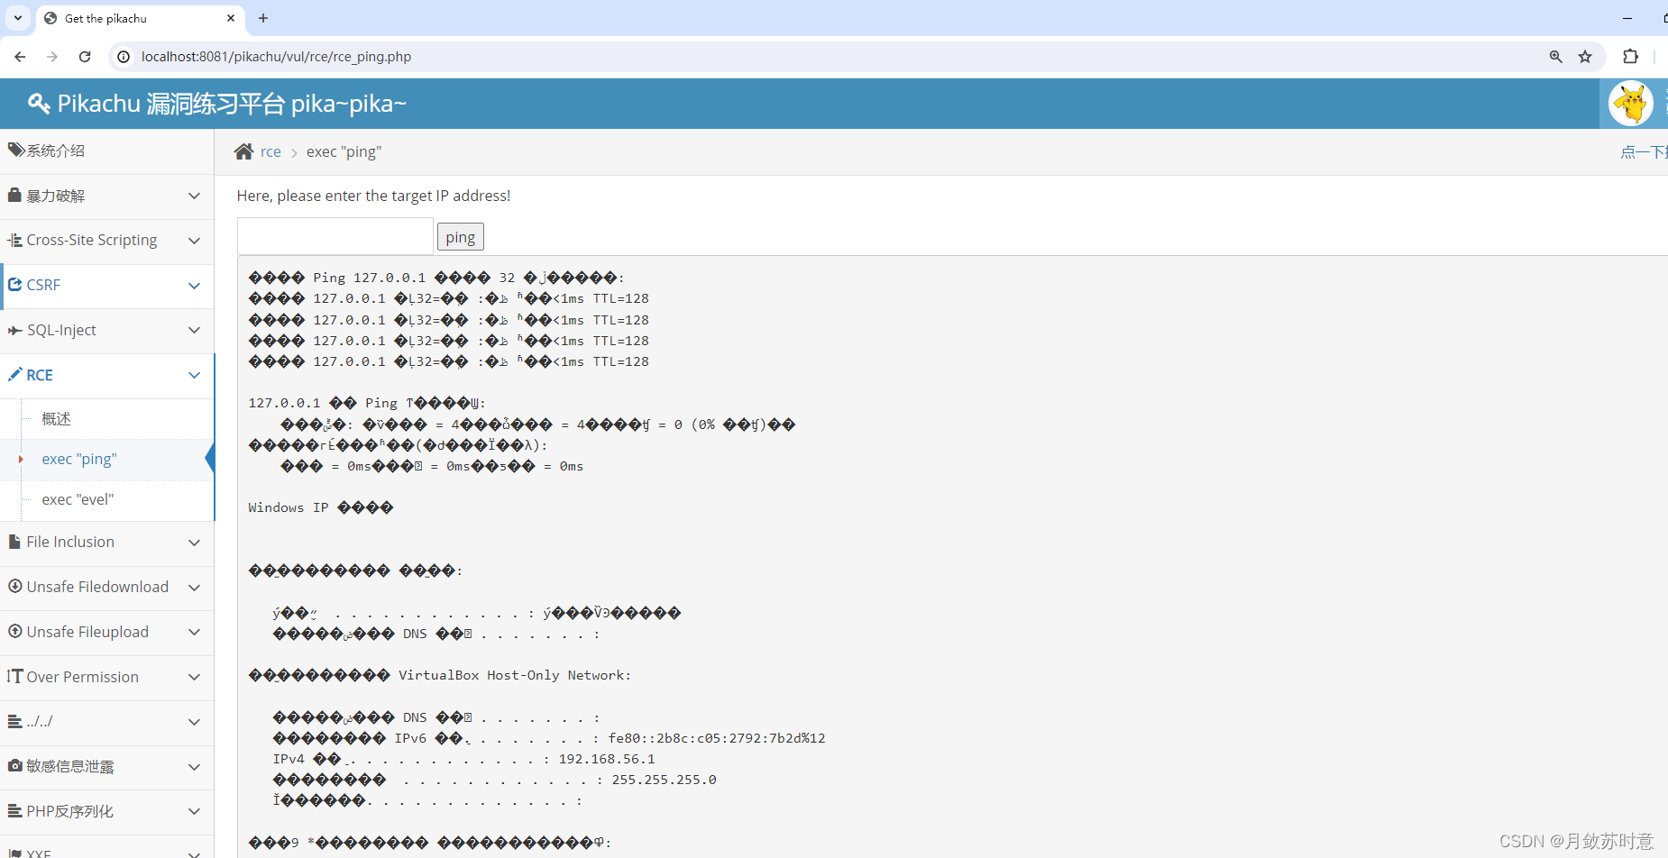Expand the Unsafe Filedownload chevron

[194, 588]
